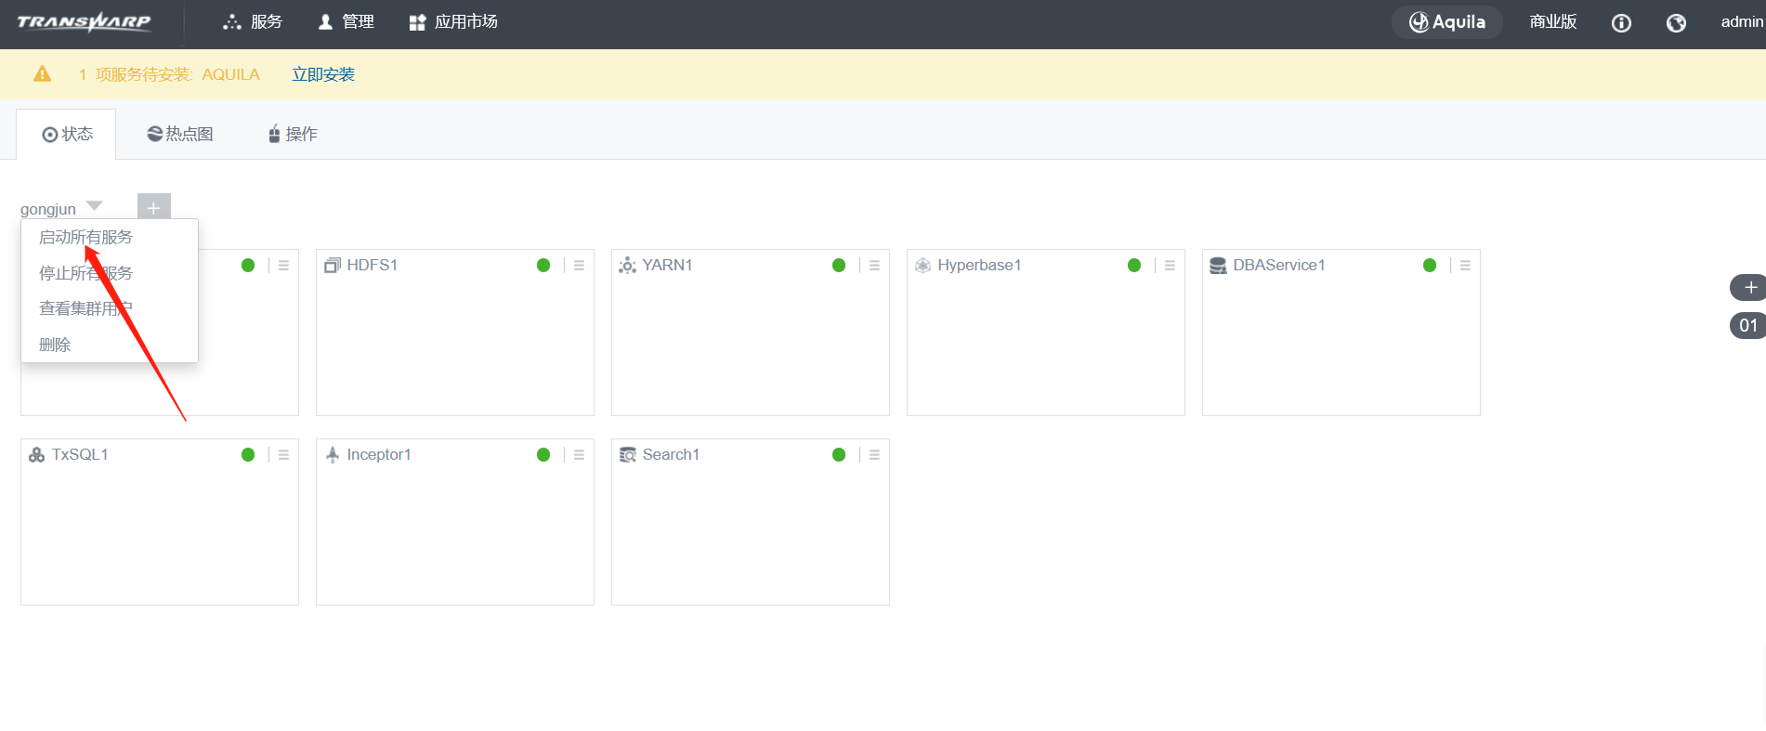Open the DBAService1 card options menu

[x=1465, y=266]
